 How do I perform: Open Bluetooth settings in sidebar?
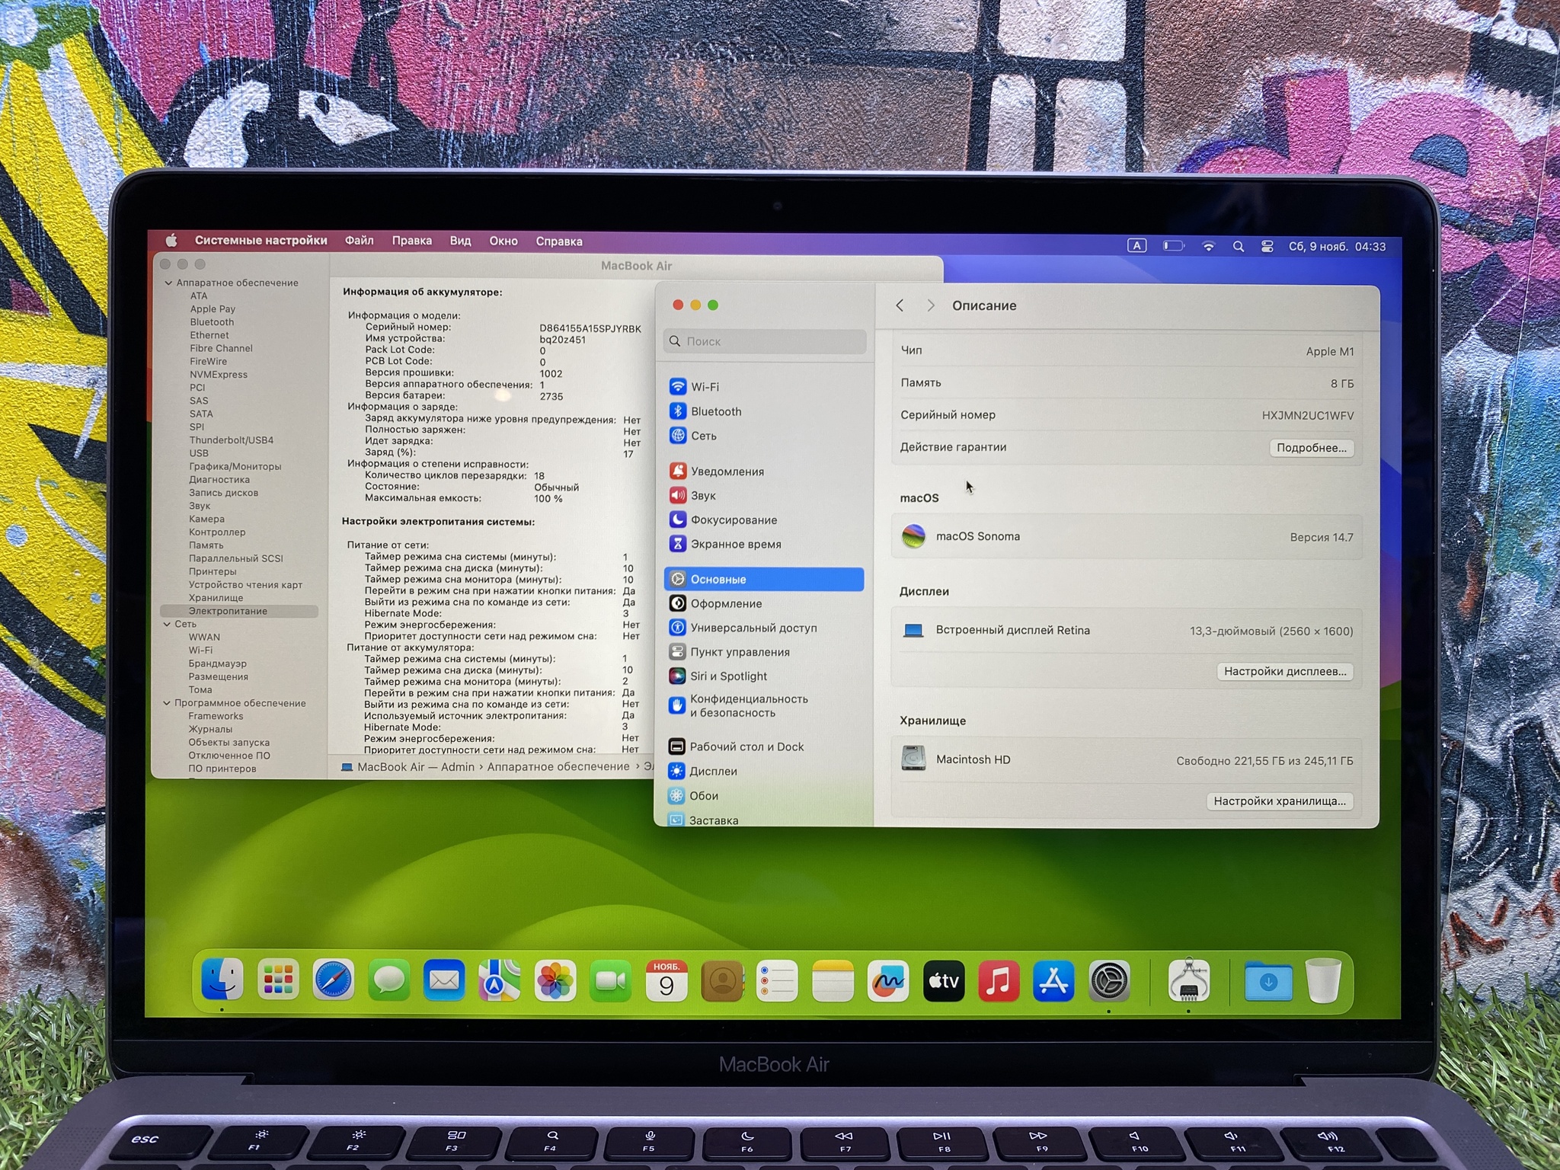click(714, 411)
